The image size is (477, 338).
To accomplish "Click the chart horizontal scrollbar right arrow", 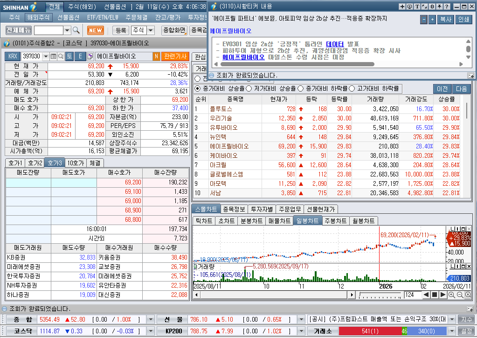I will point(352,295).
